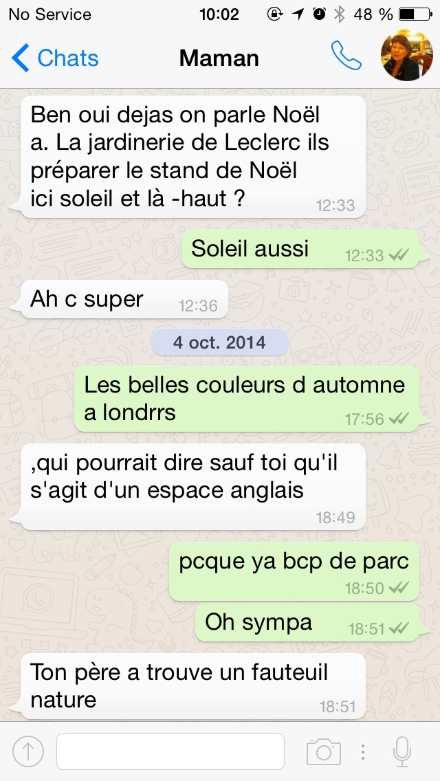Image resolution: width=440 pixels, height=781 pixels.
Task: Tap the blue back chevron arrow
Action: coord(21,57)
